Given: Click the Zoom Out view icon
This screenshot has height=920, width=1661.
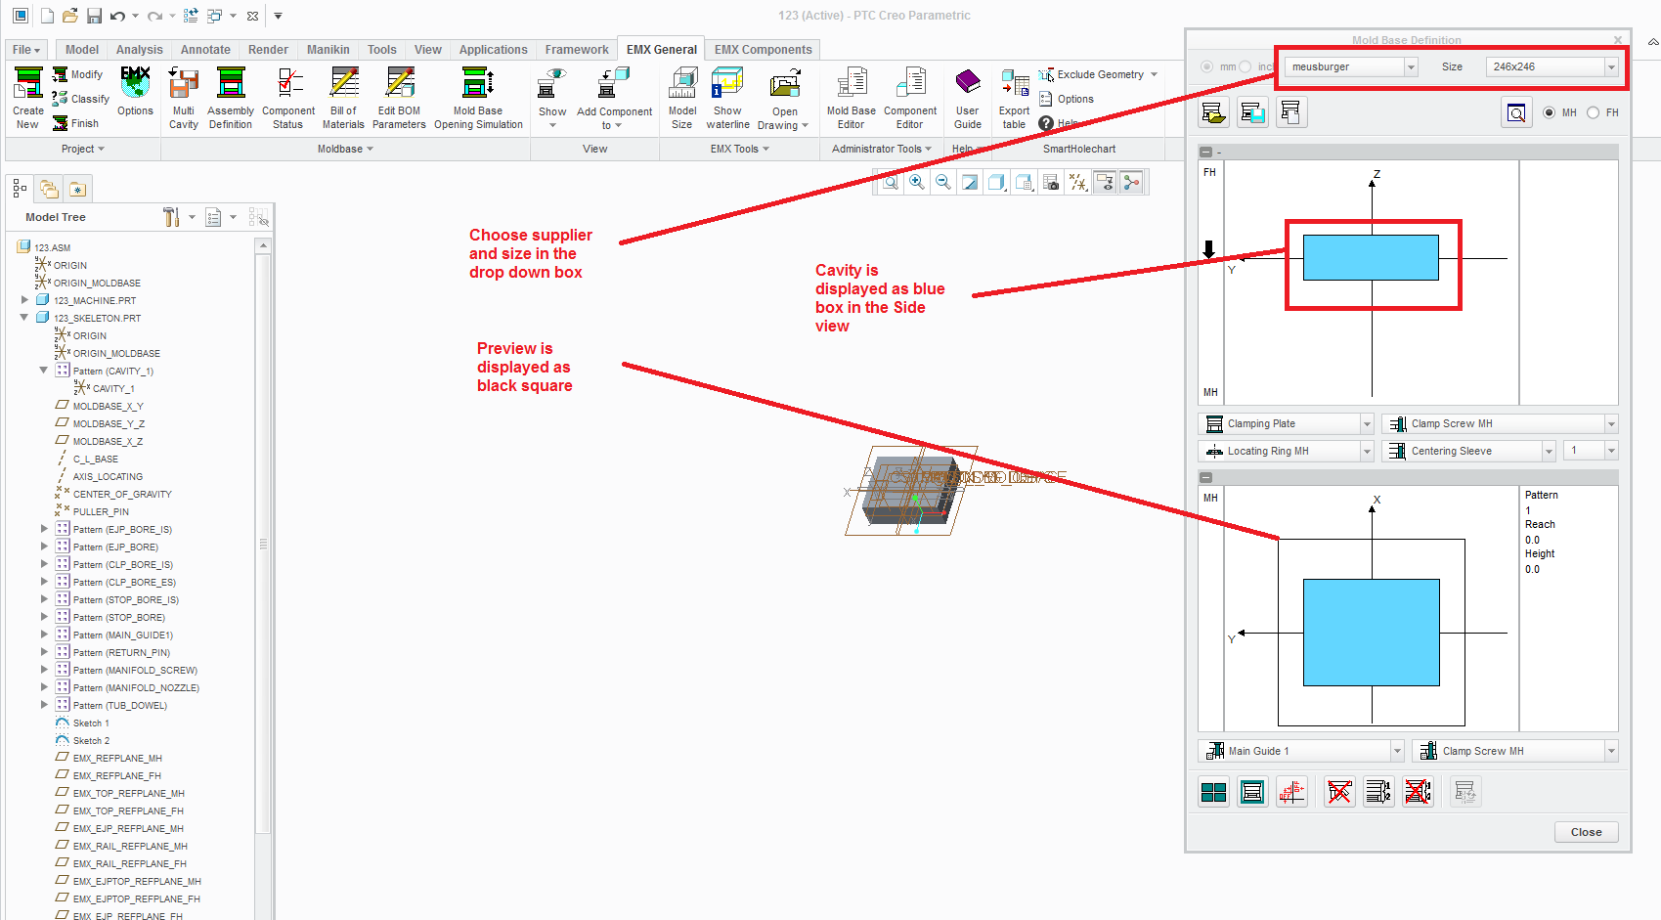Looking at the screenshot, I should [x=942, y=182].
